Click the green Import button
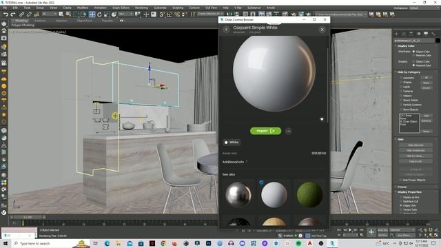 (x=265, y=131)
